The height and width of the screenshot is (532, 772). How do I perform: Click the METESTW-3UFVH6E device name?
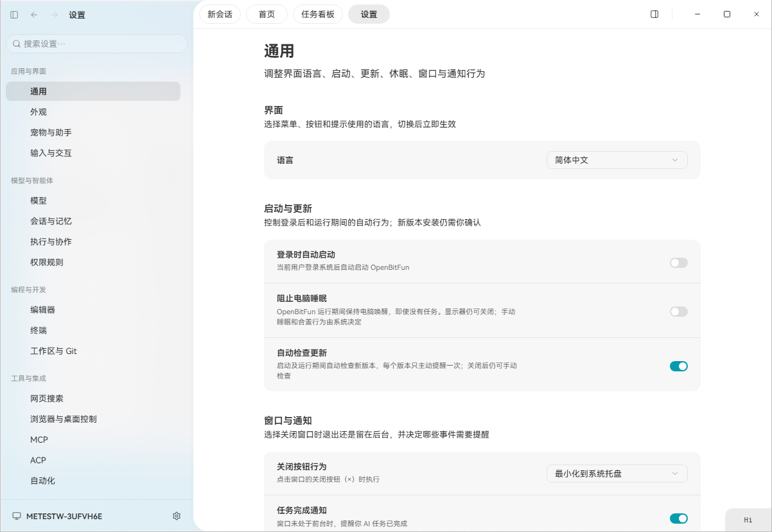click(64, 516)
